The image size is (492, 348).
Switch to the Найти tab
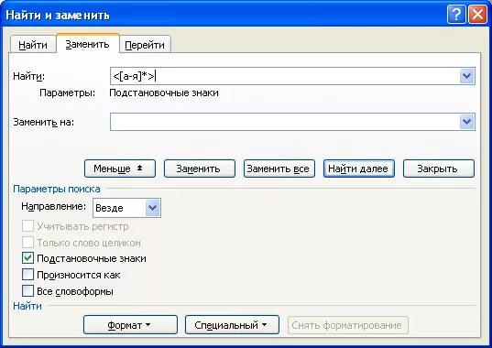coord(33,45)
